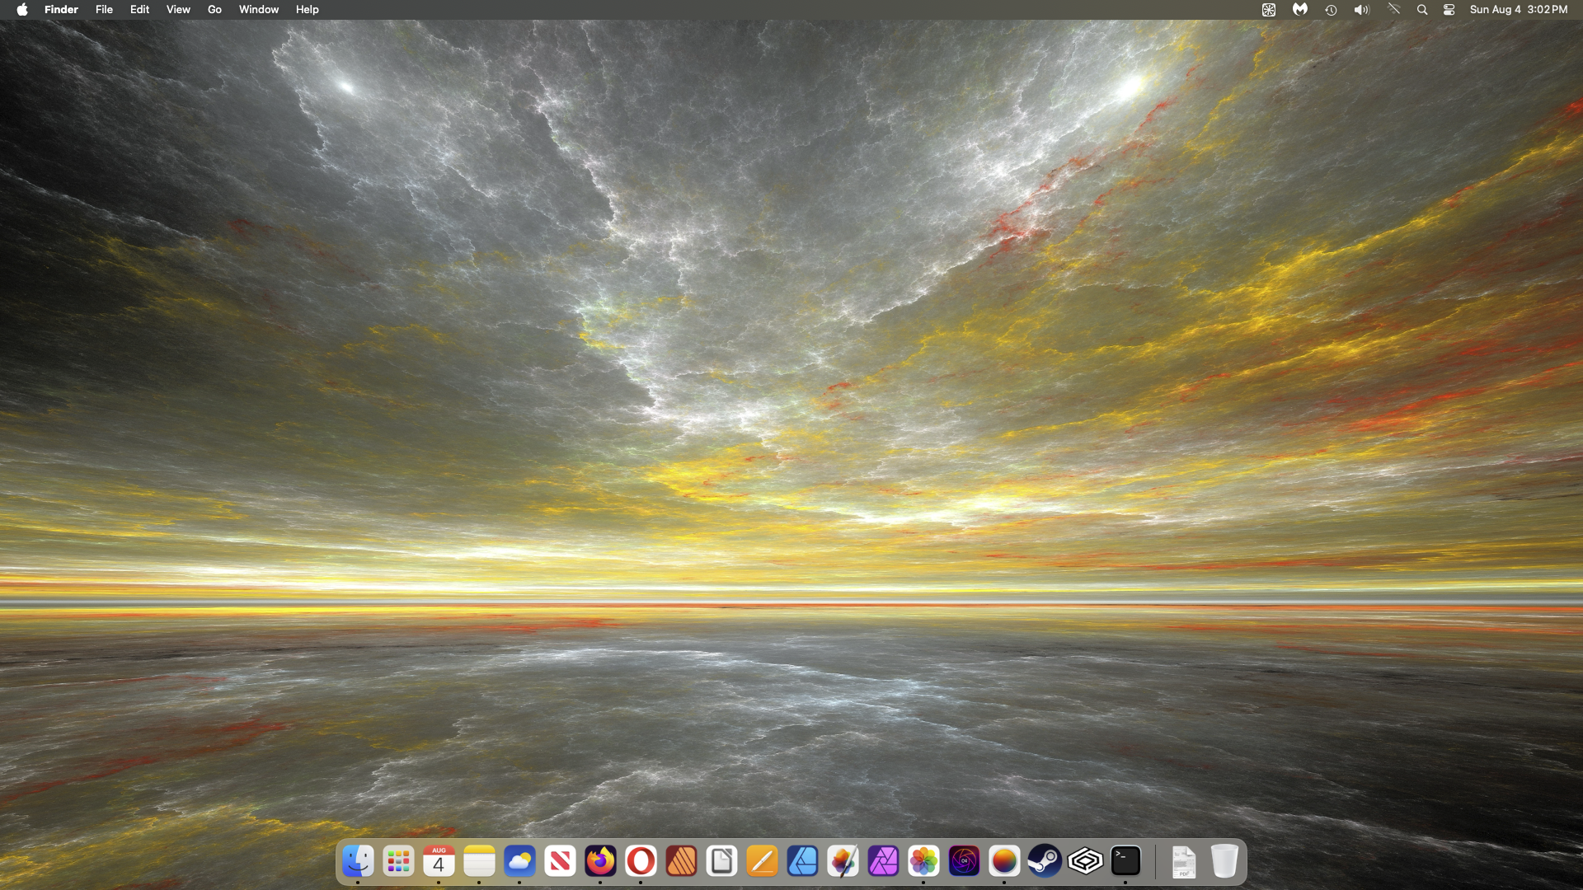Launch Pixelmator Pro from the dock
This screenshot has height=890, width=1583.
[x=843, y=861]
